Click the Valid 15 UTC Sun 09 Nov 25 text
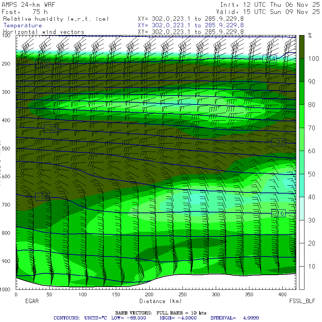 click(x=268, y=12)
